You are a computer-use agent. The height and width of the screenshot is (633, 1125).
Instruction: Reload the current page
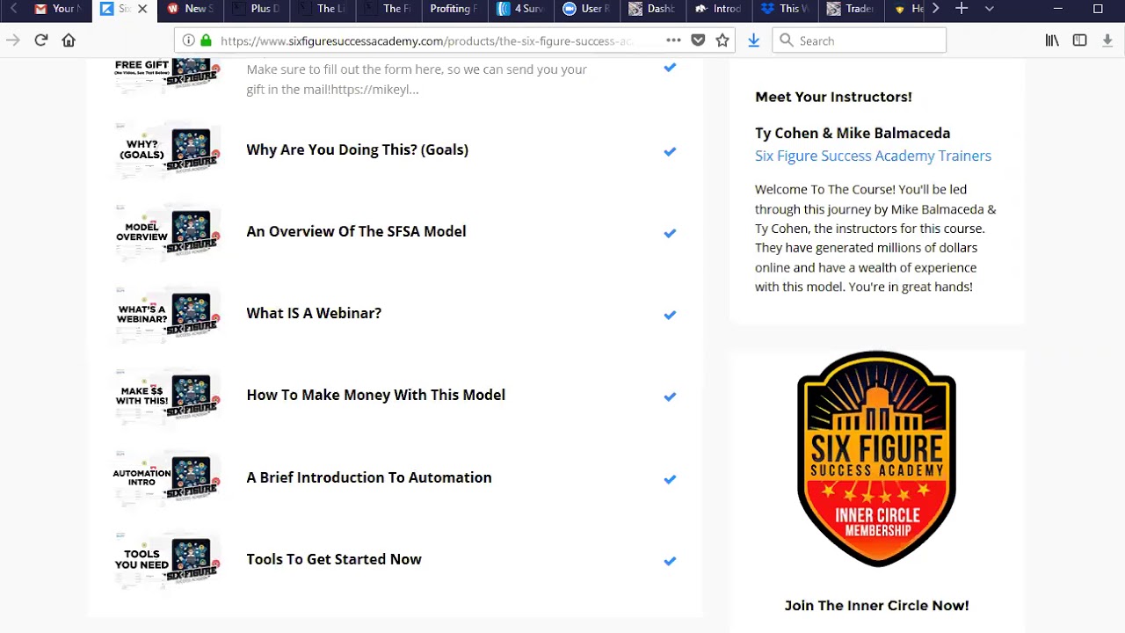(40, 40)
